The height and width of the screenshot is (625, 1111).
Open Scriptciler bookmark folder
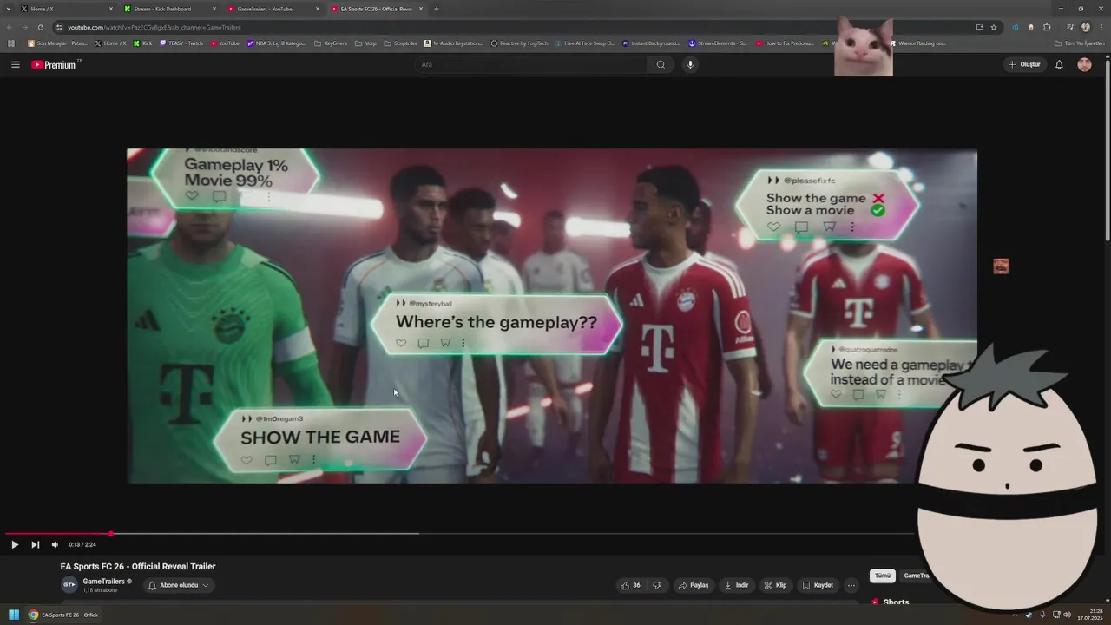(400, 43)
